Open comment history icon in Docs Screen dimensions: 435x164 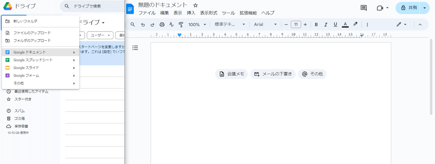point(364,8)
